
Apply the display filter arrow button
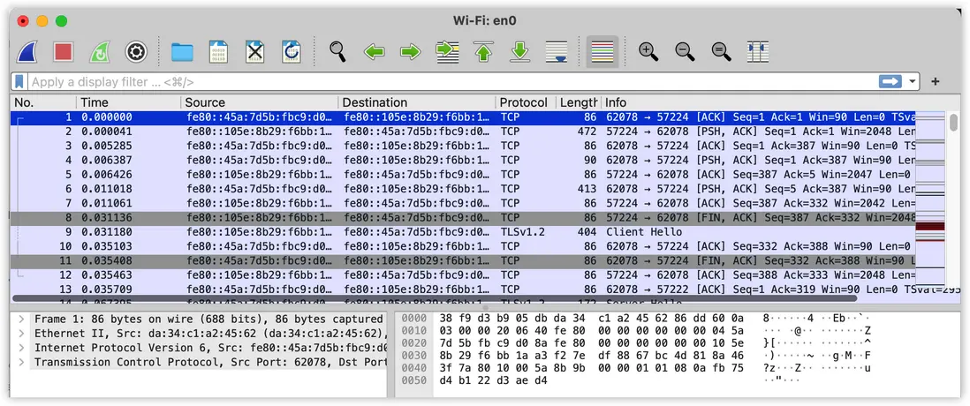click(890, 81)
